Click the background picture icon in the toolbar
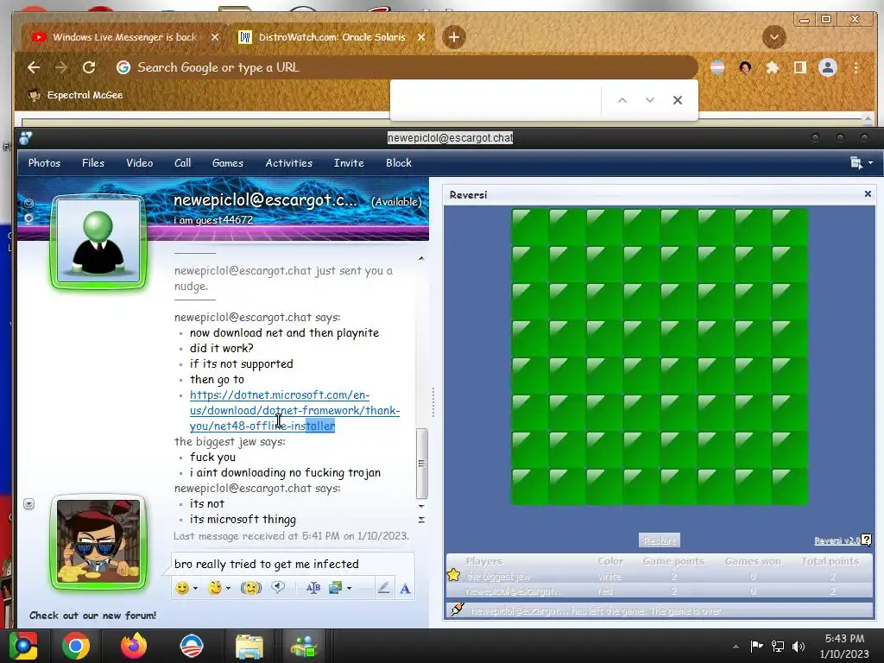Image resolution: width=884 pixels, height=663 pixels. (x=336, y=588)
